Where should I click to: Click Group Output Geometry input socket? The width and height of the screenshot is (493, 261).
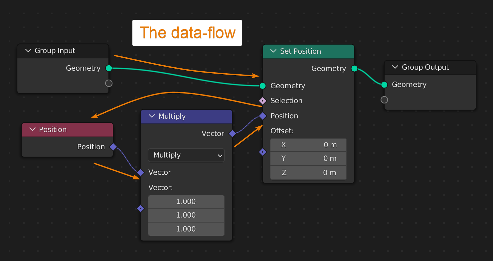(384, 85)
